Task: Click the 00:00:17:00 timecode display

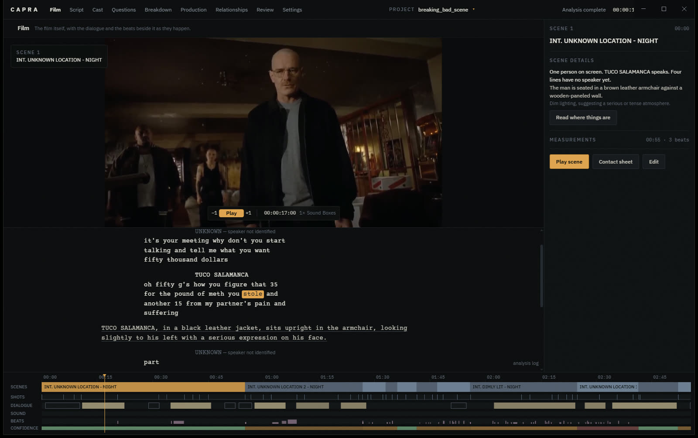Action: tap(280, 213)
